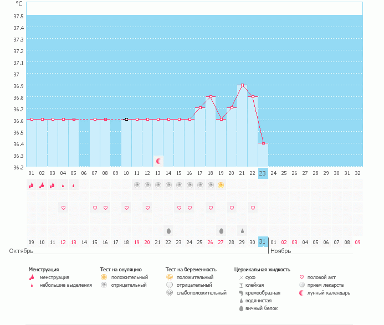Click the heart icon on cycle day 22
Screen dimensions: 384x325
253,208
